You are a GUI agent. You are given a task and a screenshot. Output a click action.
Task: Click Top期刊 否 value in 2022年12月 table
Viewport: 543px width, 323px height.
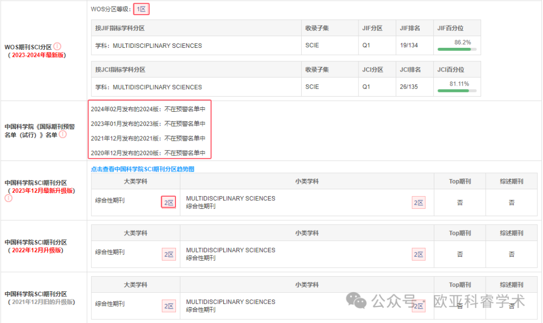tap(460, 254)
